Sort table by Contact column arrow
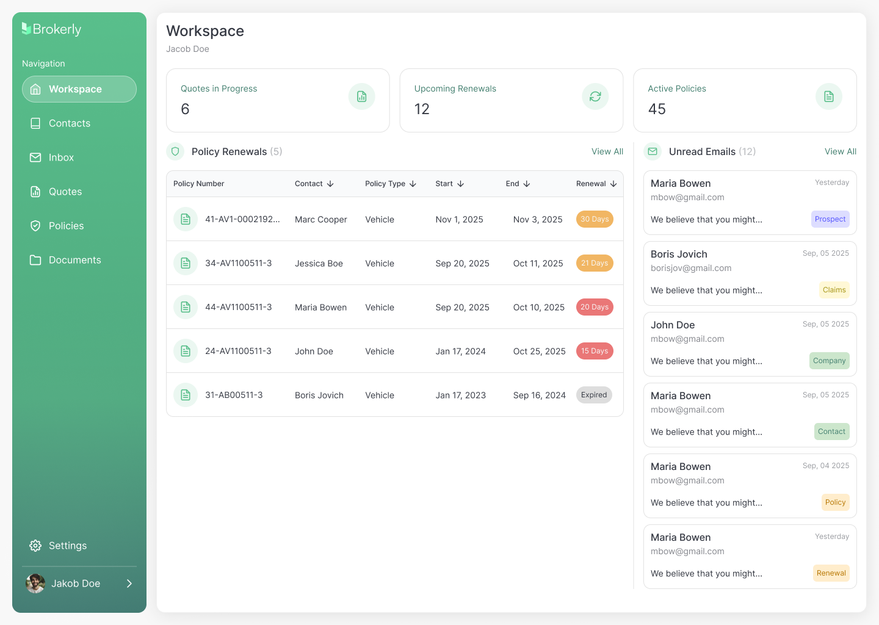879x625 pixels. 330,184
